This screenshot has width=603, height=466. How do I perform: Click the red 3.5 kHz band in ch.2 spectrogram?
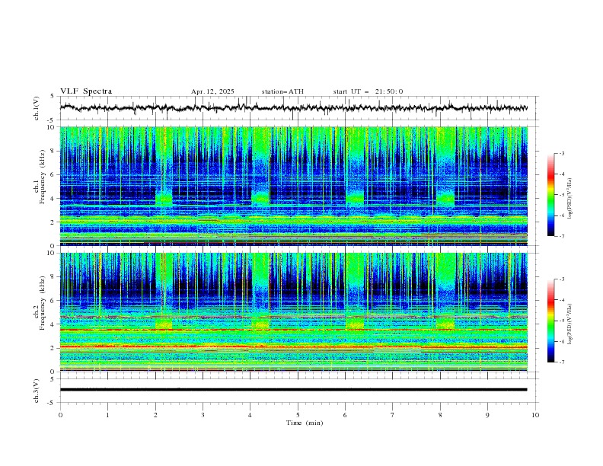coord(293,330)
